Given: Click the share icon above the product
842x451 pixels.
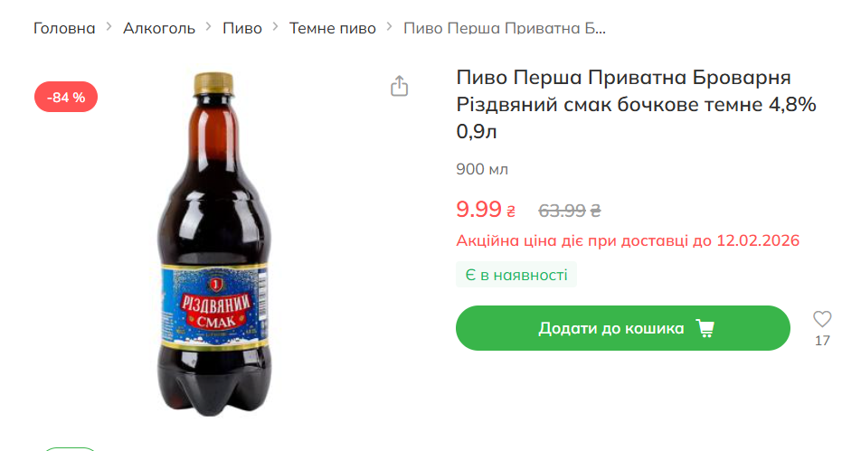Looking at the screenshot, I should point(399,86).
